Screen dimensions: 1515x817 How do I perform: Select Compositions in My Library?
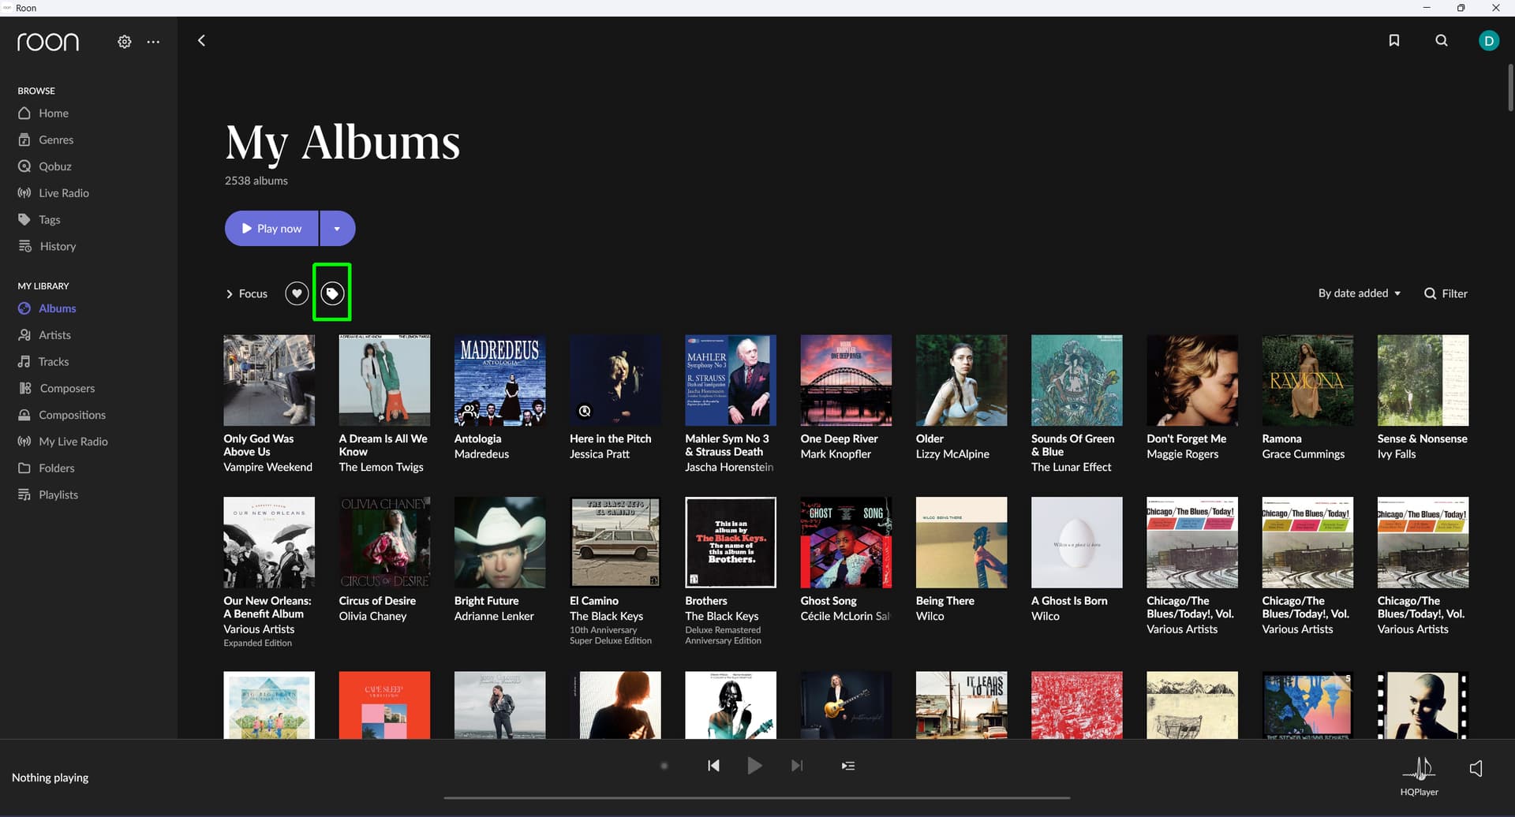(62, 415)
